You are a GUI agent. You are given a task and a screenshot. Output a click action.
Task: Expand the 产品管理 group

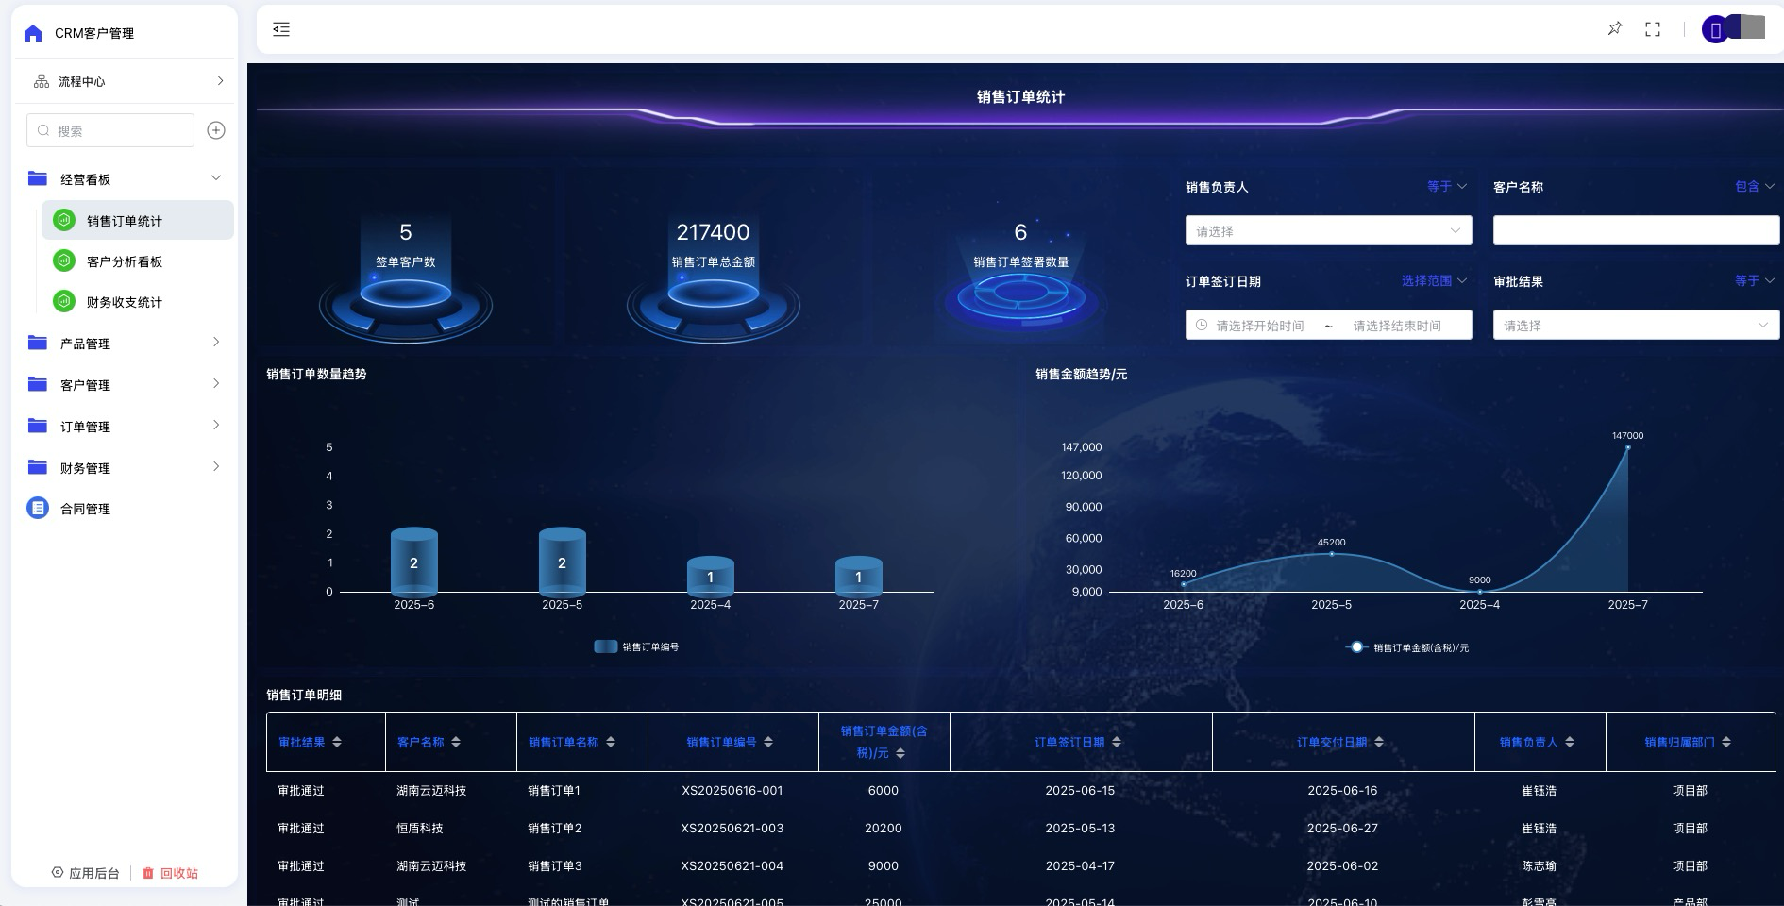pyautogui.click(x=216, y=343)
